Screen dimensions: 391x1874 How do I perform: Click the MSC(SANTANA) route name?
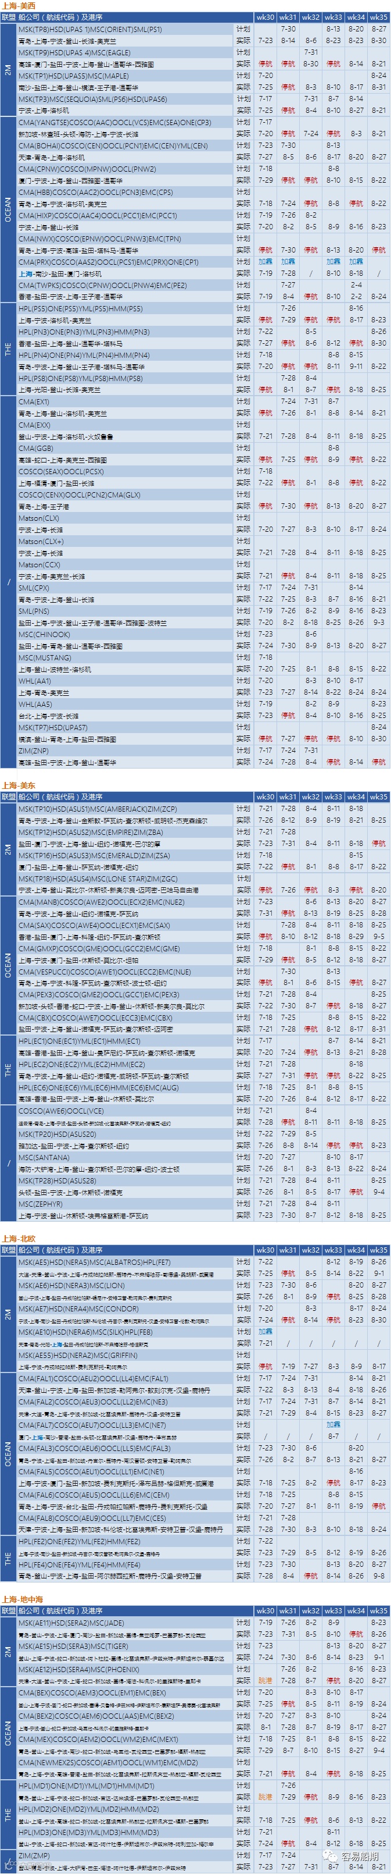point(44,1157)
